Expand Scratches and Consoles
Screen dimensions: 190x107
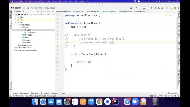click(13, 50)
